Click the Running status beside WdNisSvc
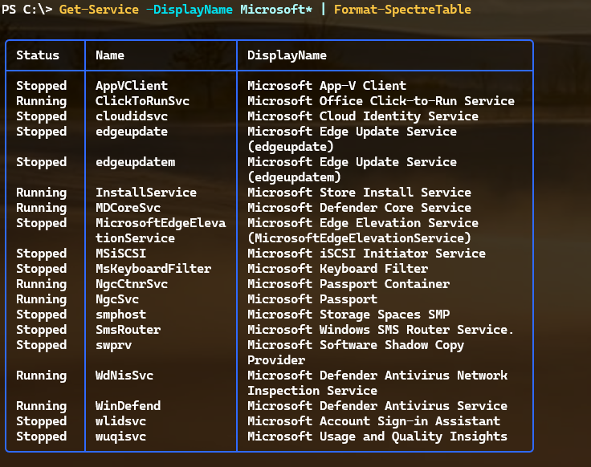The width and height of the screenshot is (591, 467). 42,376
